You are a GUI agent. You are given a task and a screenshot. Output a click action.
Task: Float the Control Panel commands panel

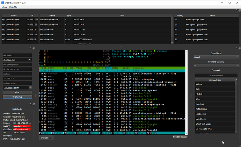pyautogui.click(x=237, y=48)
